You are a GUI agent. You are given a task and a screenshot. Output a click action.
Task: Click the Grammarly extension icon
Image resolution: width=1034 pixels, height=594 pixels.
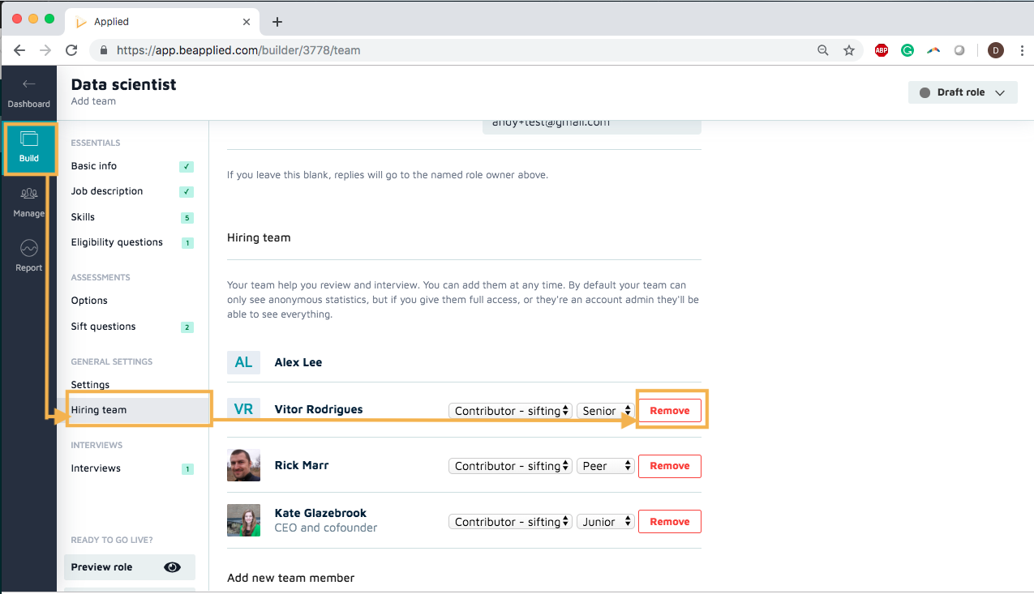tap(907, 50)
